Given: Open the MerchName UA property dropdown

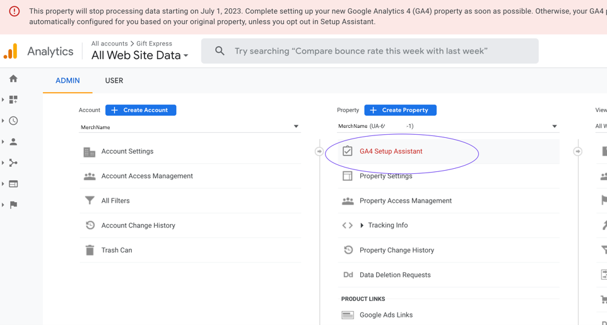Looking at the screenshot, I should [x=448, y=127].
